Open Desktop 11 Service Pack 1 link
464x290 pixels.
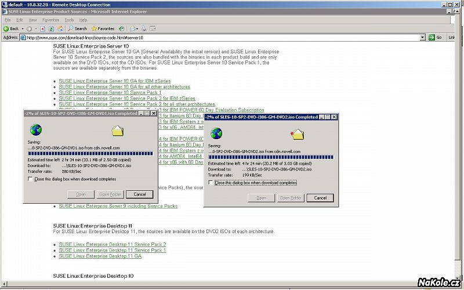tap(113, 250)
